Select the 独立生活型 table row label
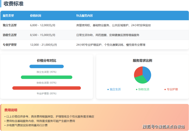Screen dimensions: 189x131 click(10, 25)
